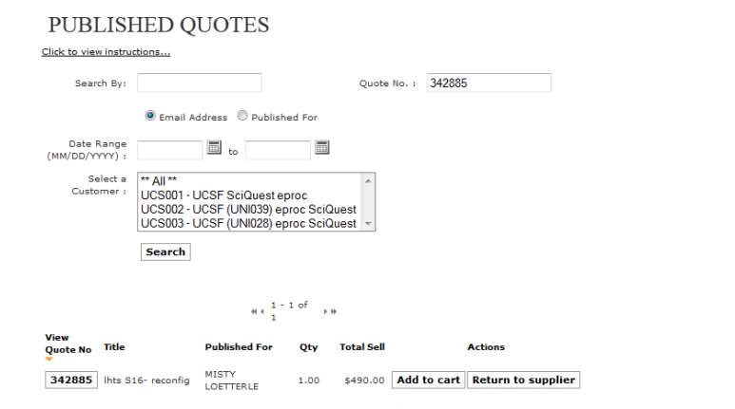Click customer list scroll down arrow
The width and height of the screenshot is (735, 409).
[368, 224]
